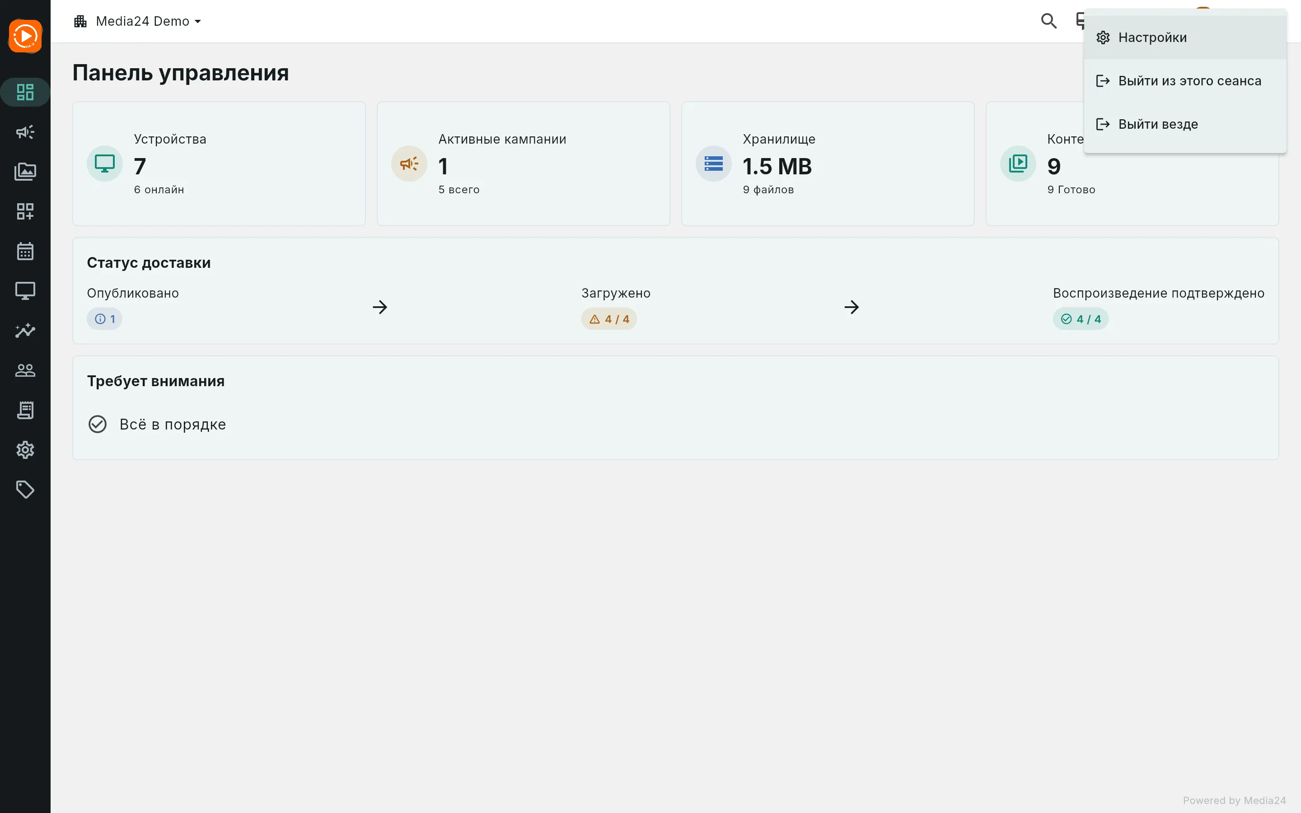
Task: Click the Загружено 4 / 4 warning badge
Action: click(609, 319)
